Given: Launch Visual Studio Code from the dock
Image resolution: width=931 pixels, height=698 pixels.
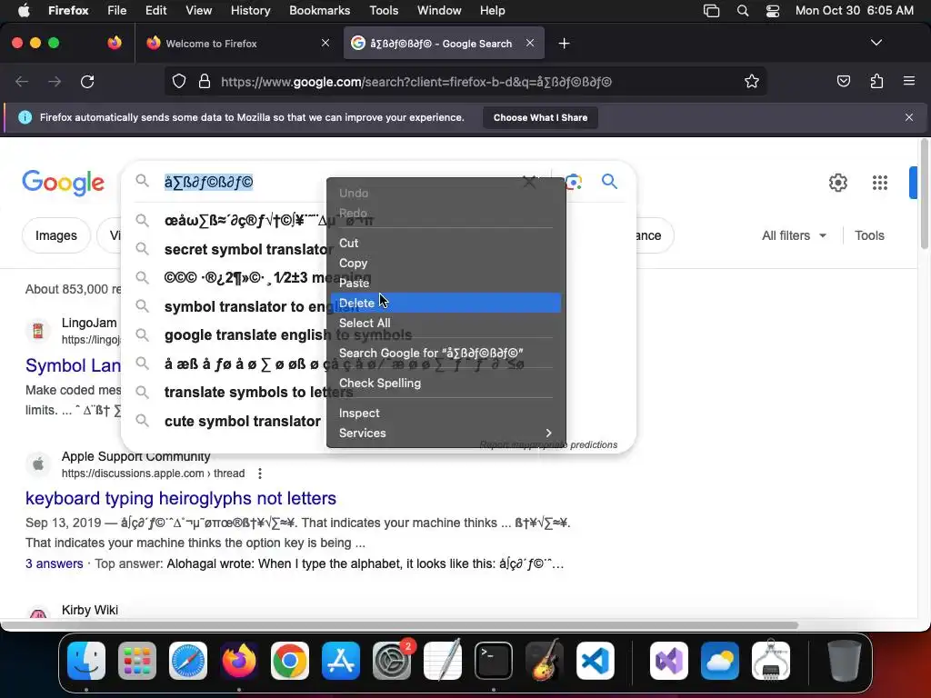Looking at the screenshot, I should (x=595, y=661).
